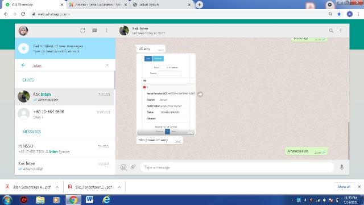Screen dimensions: 364x205
Task: Turn on desktop notifications link
Action: pos(56,51)
